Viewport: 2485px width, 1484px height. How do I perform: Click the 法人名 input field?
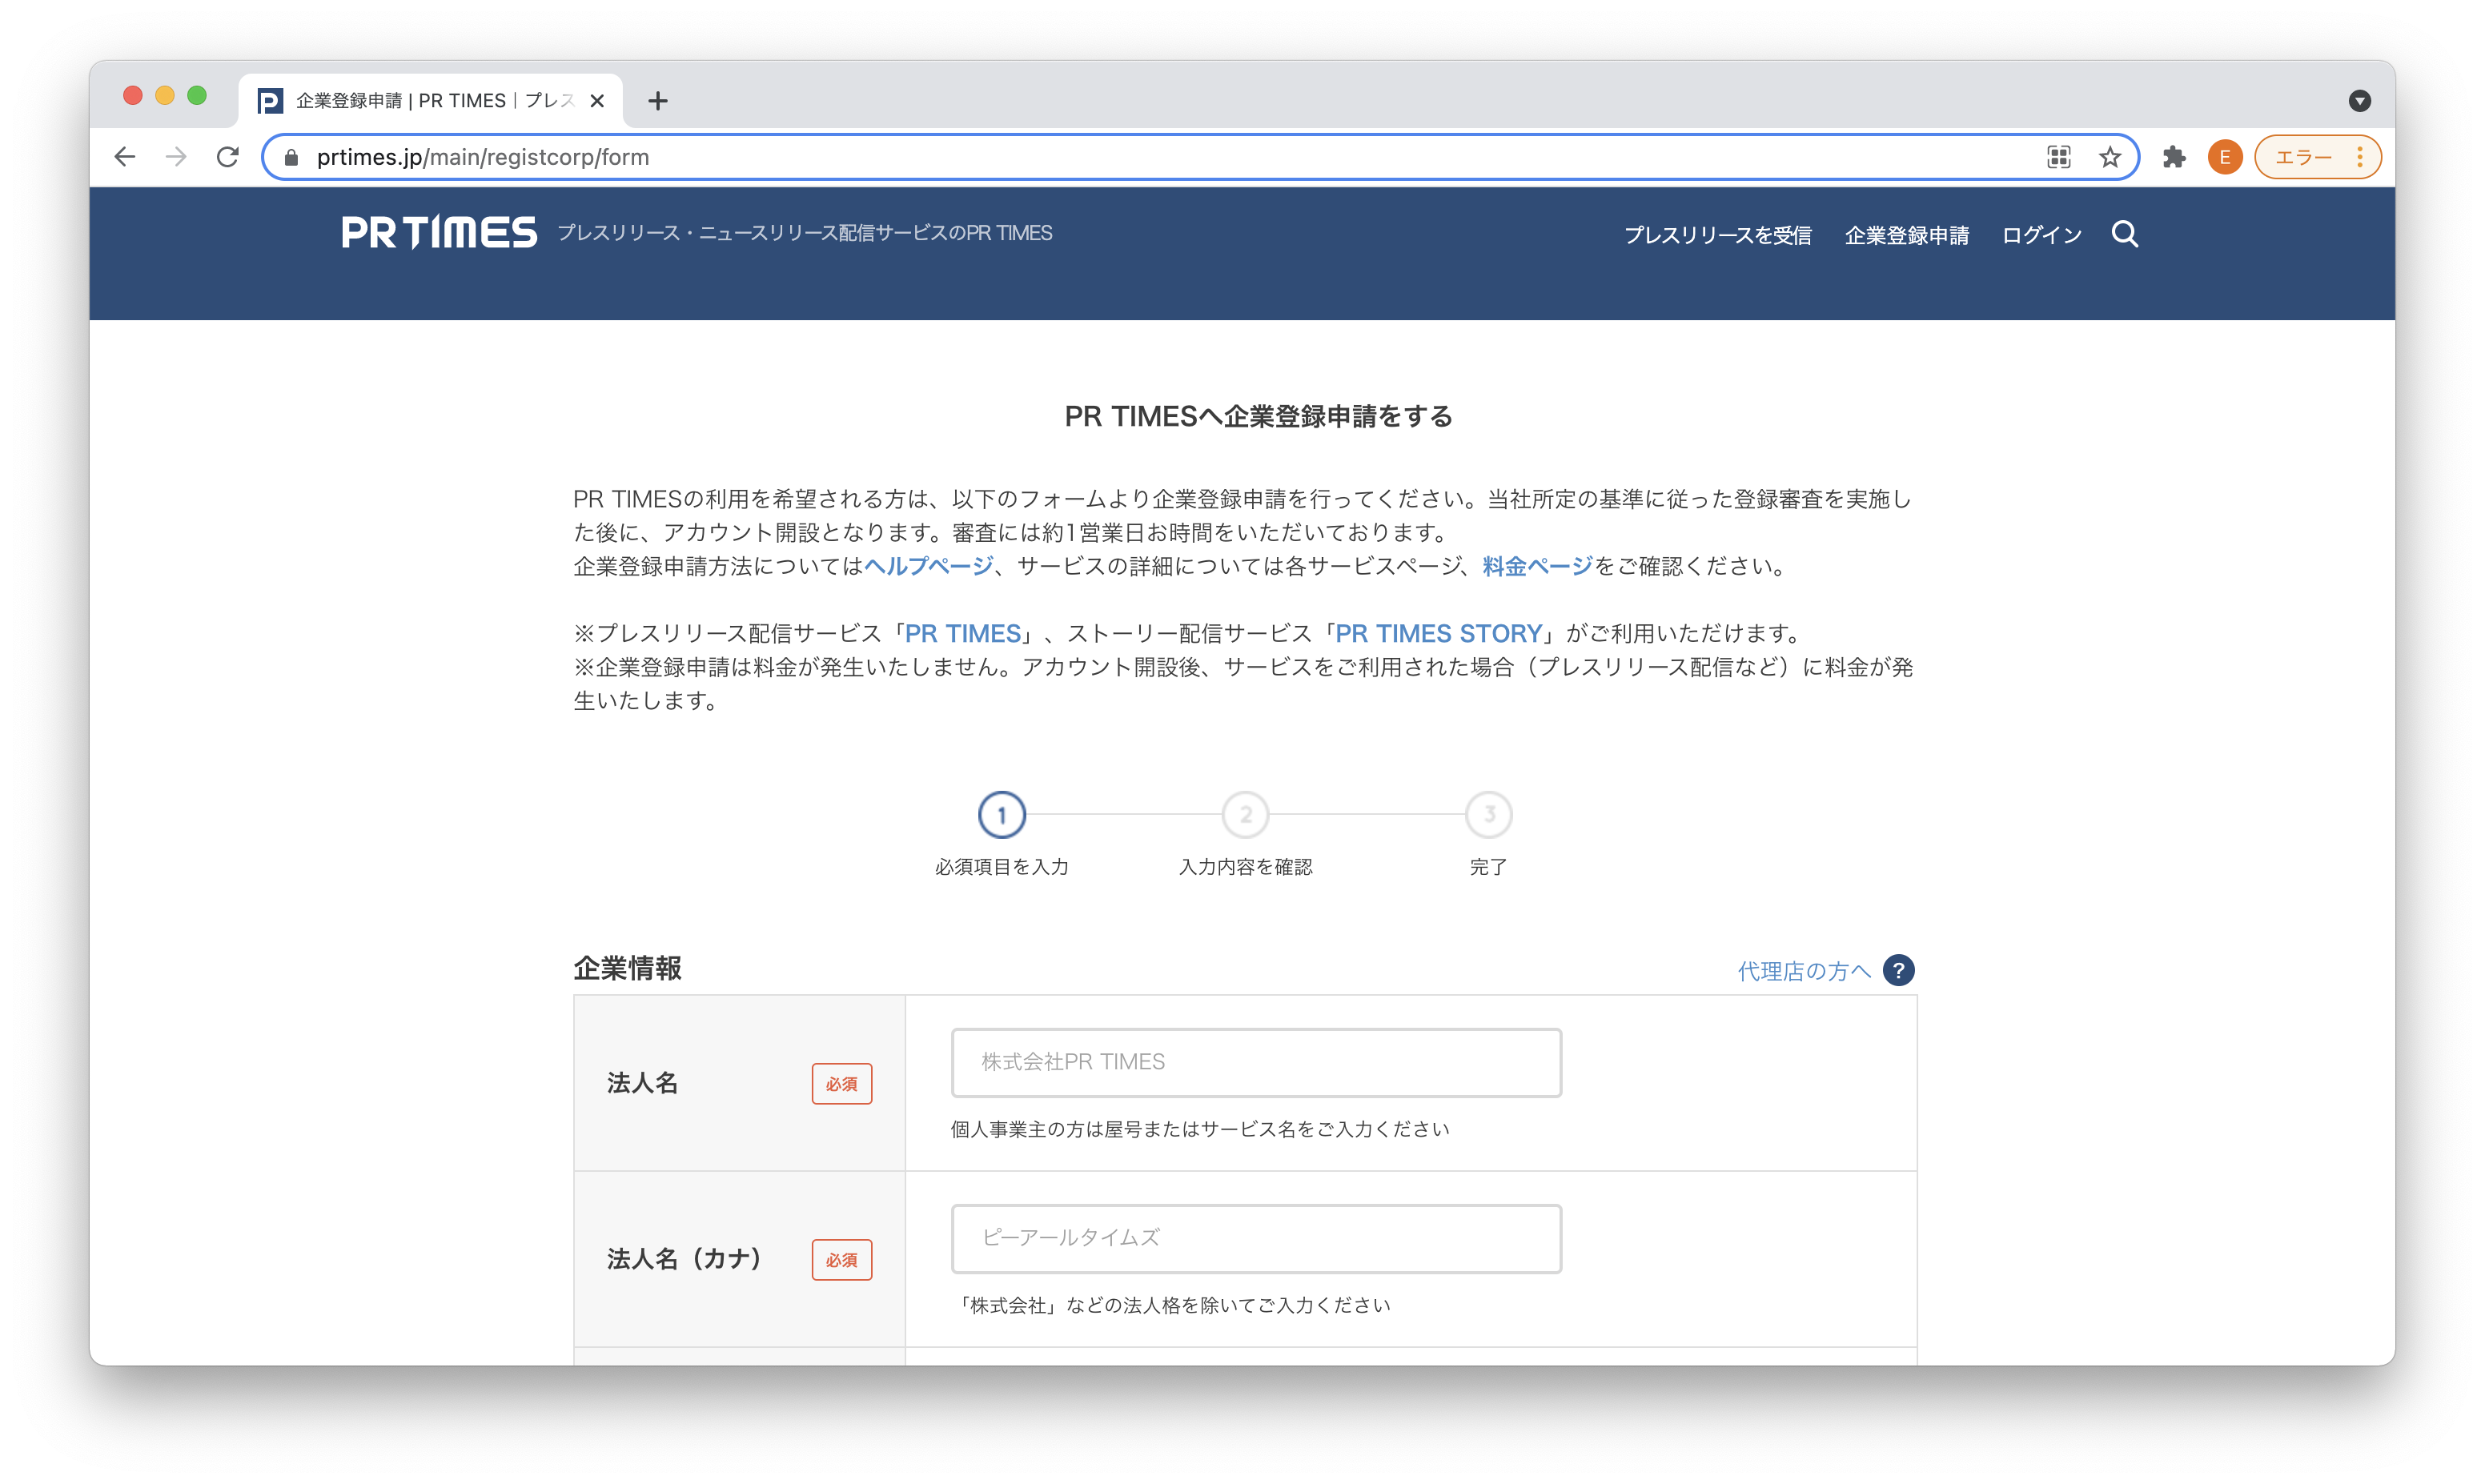tap(1255, 1062)
